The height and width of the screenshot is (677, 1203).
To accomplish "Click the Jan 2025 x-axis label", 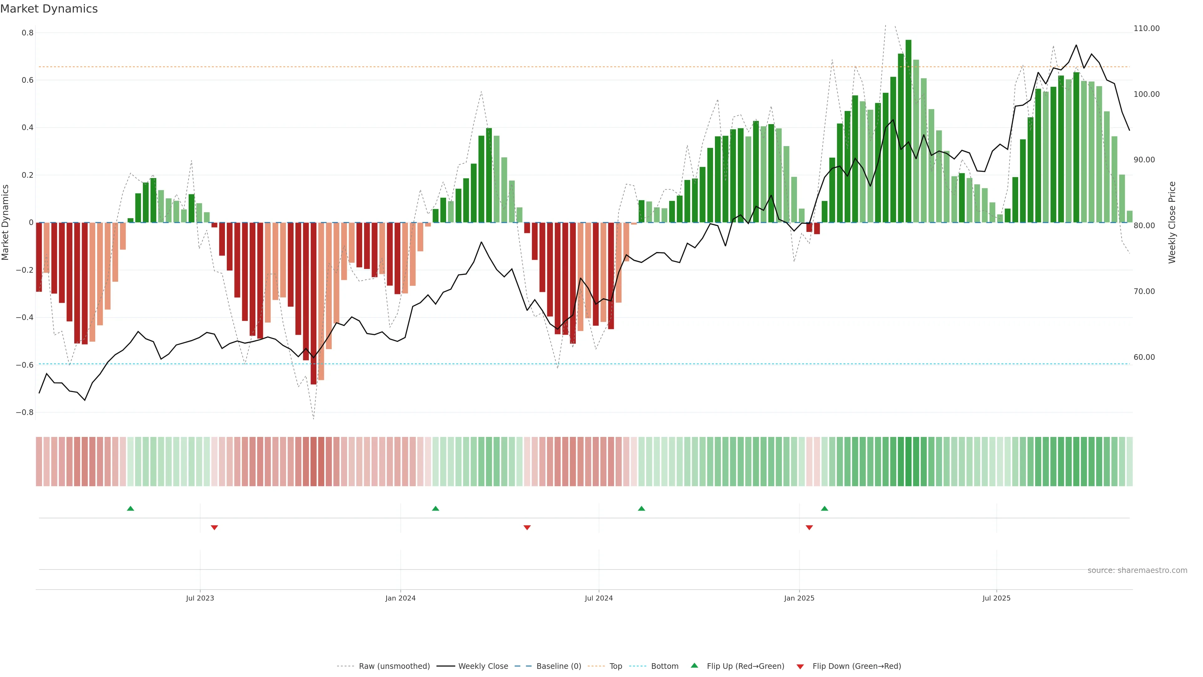I will (799, 598).
